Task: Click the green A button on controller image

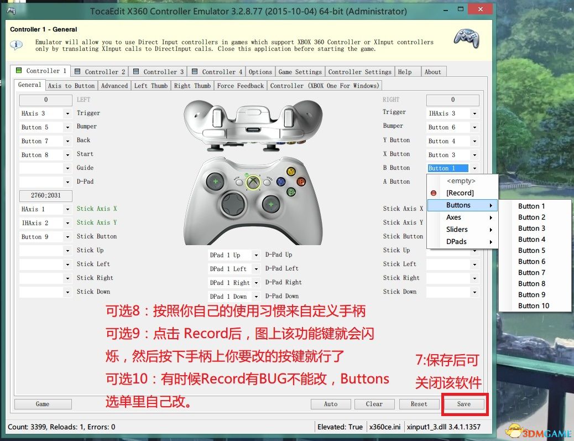Action: 291,191
